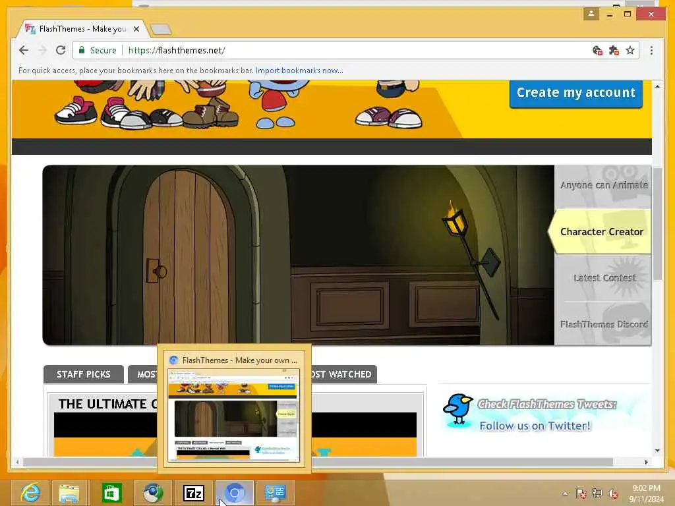Image resolution: width=675 pixels, height=506 pixels.
Task: Select the Latest Contest slide
Action: (604, 278)
